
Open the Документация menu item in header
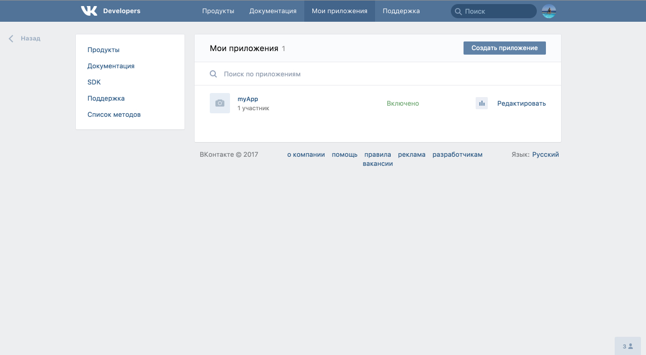click(273, 11)
